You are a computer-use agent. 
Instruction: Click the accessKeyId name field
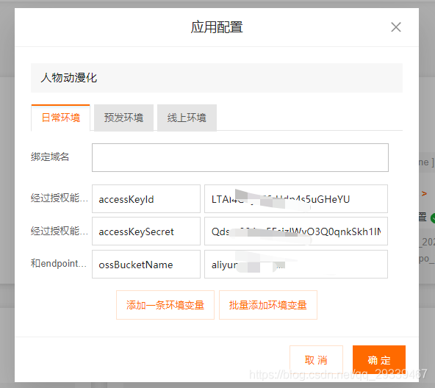pos(146,198)
